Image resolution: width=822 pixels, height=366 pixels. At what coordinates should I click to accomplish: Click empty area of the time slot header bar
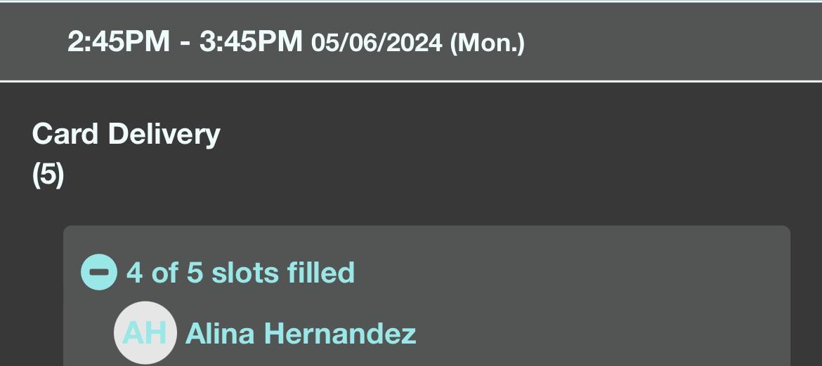point(667,42)
